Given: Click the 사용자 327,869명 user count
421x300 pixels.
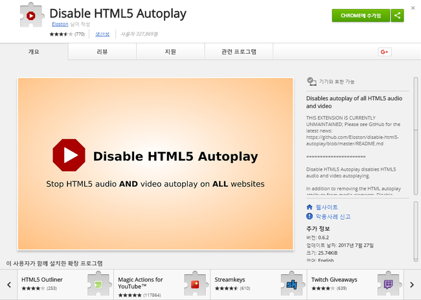Looking at the screenshot, I should click(139, 34).
